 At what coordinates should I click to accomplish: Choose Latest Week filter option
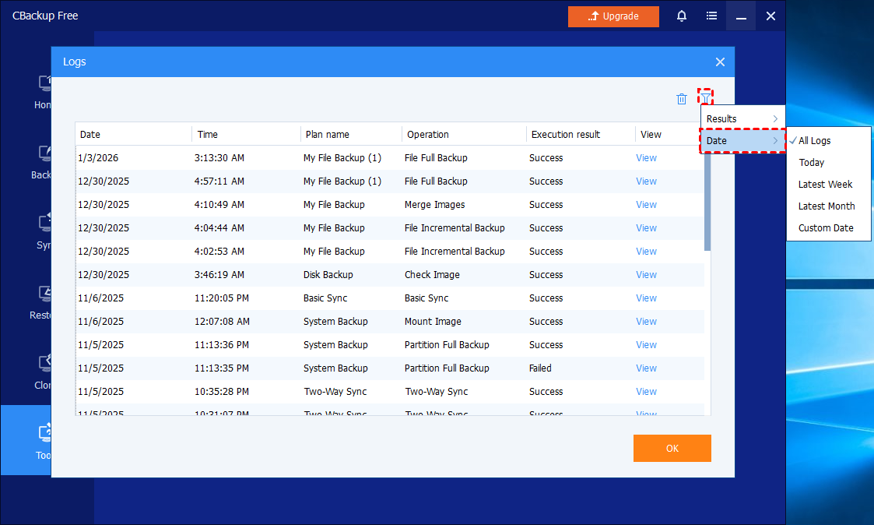coord(825,185)
